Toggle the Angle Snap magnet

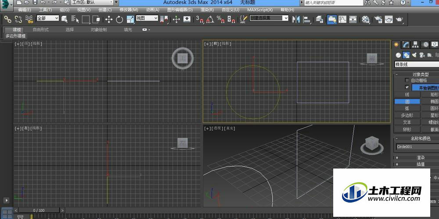pos(210,19)
